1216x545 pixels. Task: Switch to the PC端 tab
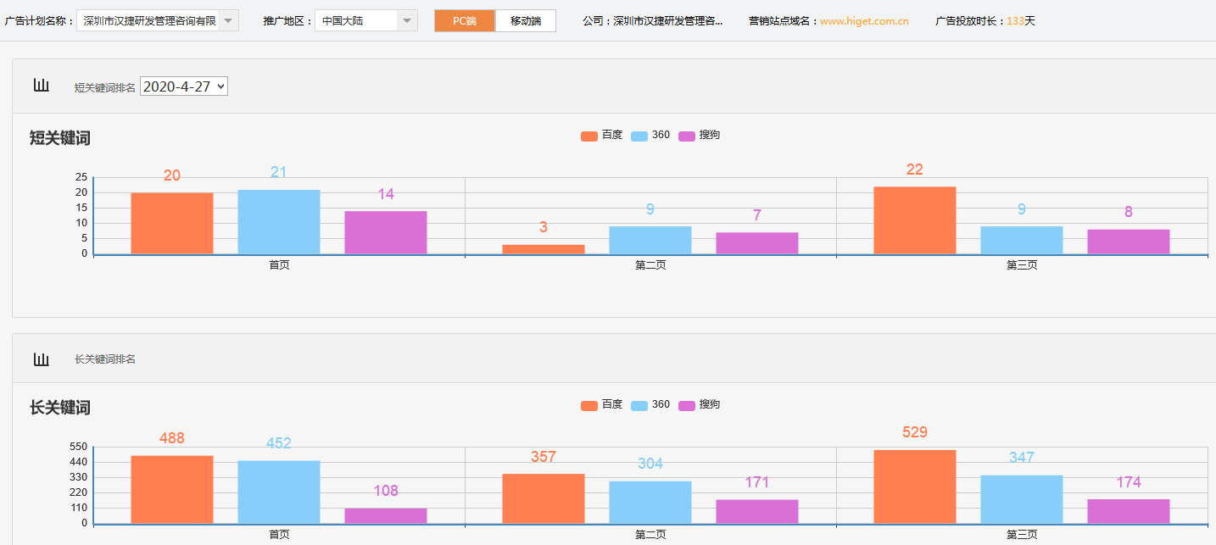464,20
